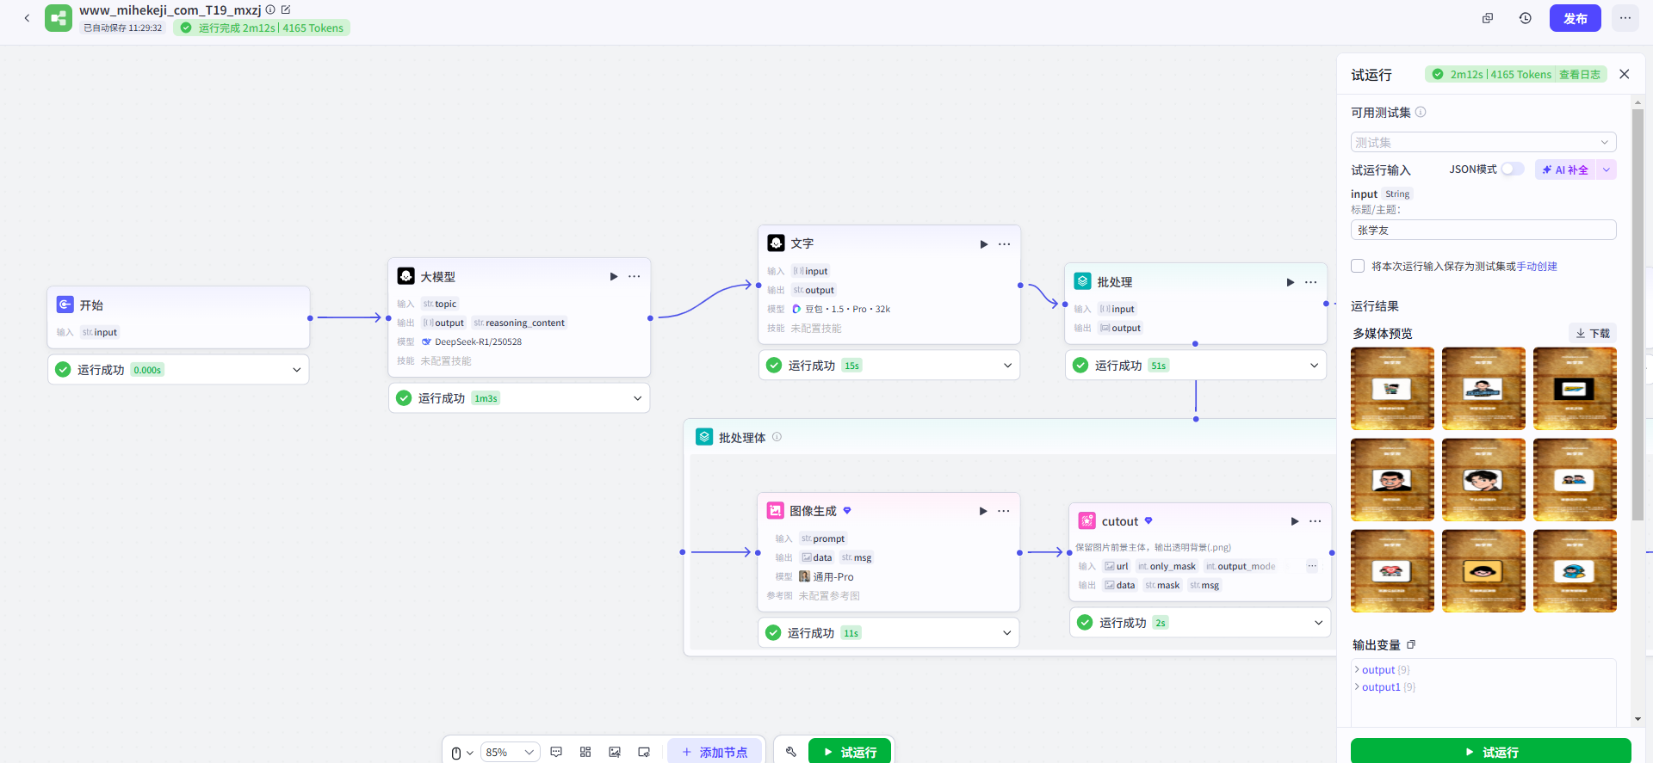This screenshot has height=763, width=1653.
Task: Open the first multimedia preview thumbnail
Action: point(1392,389)
